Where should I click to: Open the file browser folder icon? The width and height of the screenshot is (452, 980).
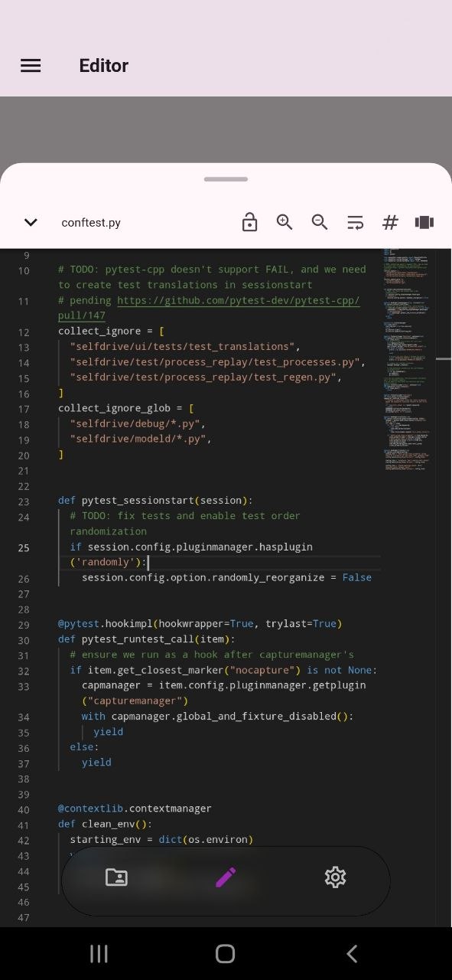click(x=116, y=877)
